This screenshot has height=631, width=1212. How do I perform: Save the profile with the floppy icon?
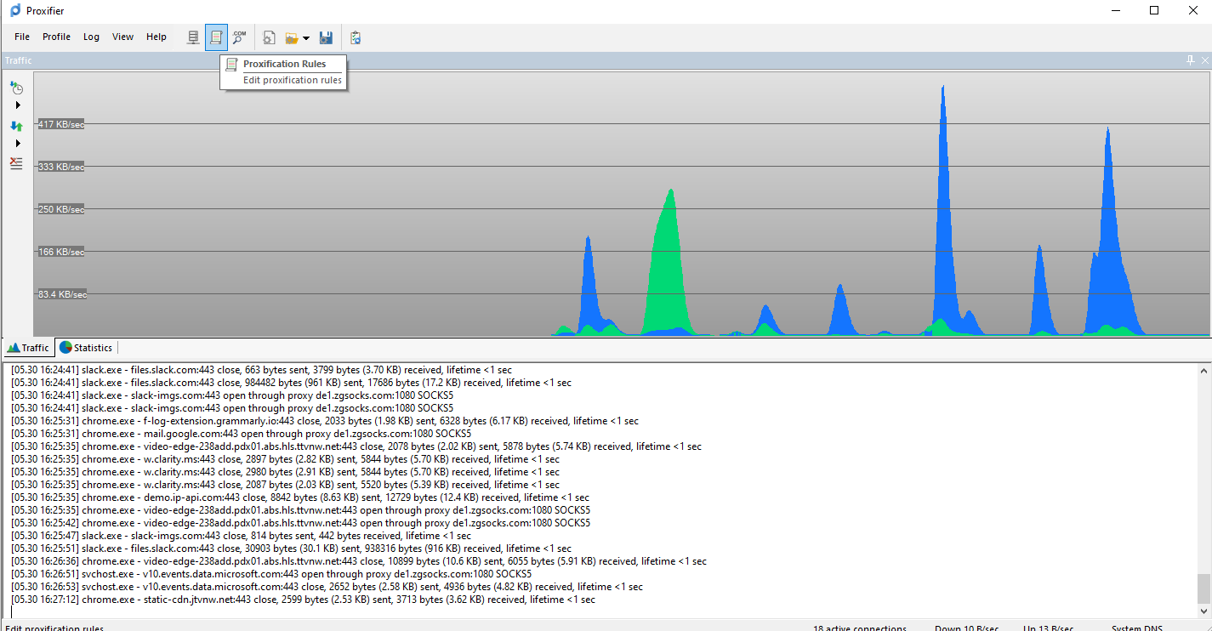click(326, 37)
